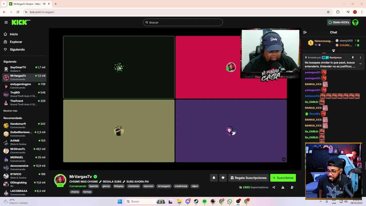Open Chrome extensions puzzle icon
This screenshot has height=206, width=366.
[x=338, y=12]
